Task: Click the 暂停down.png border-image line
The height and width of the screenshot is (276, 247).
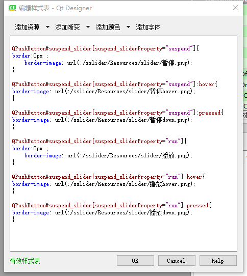Action: (102, 120)
